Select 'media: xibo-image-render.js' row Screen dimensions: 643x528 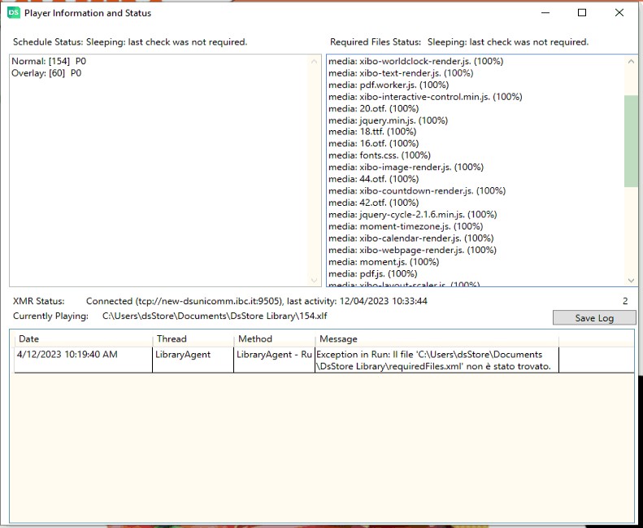click(x=406, y=168)
